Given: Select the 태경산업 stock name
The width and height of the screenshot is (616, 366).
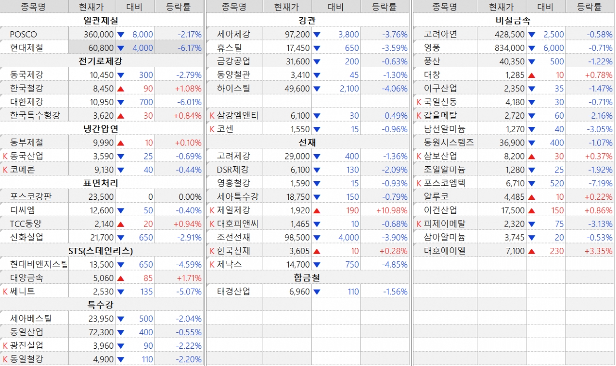Looking at the screenshot, I should pos(233,292).
